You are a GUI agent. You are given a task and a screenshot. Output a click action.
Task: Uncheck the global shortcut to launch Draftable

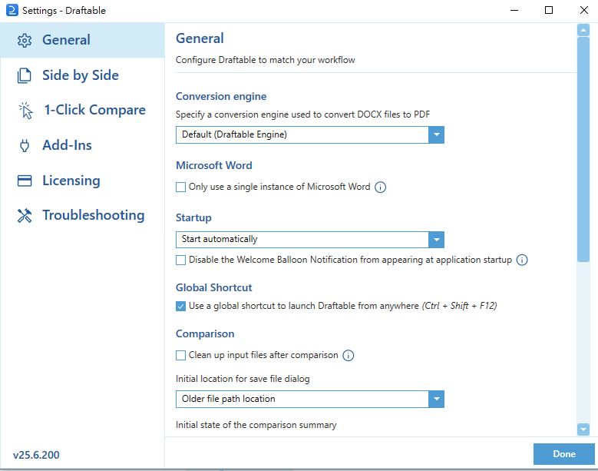pos(180,306)
